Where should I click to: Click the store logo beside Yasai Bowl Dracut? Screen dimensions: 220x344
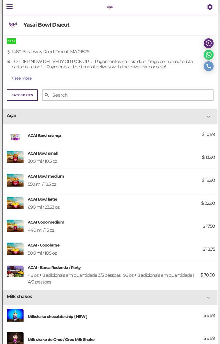click(13, 25)
